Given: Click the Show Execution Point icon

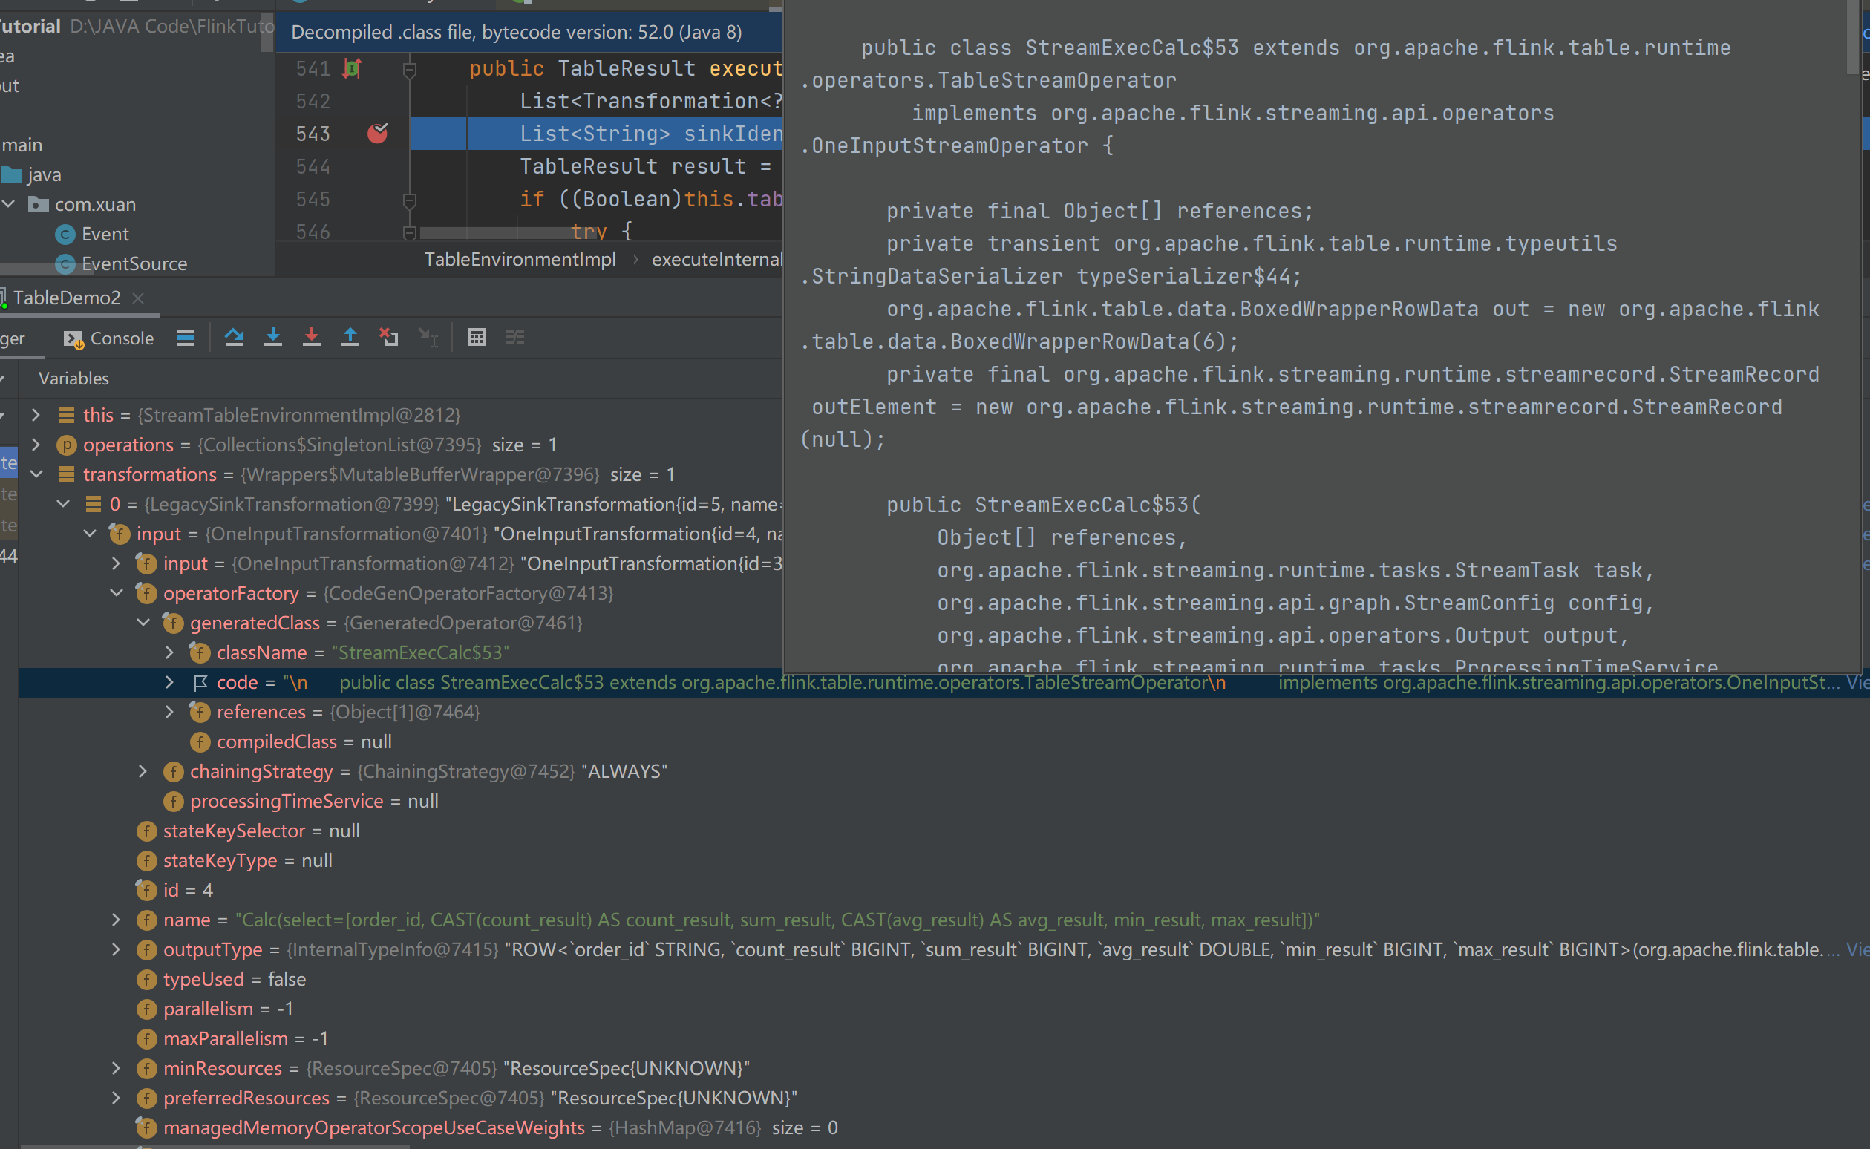Looking at the screenshot, I should click(186, 338).
